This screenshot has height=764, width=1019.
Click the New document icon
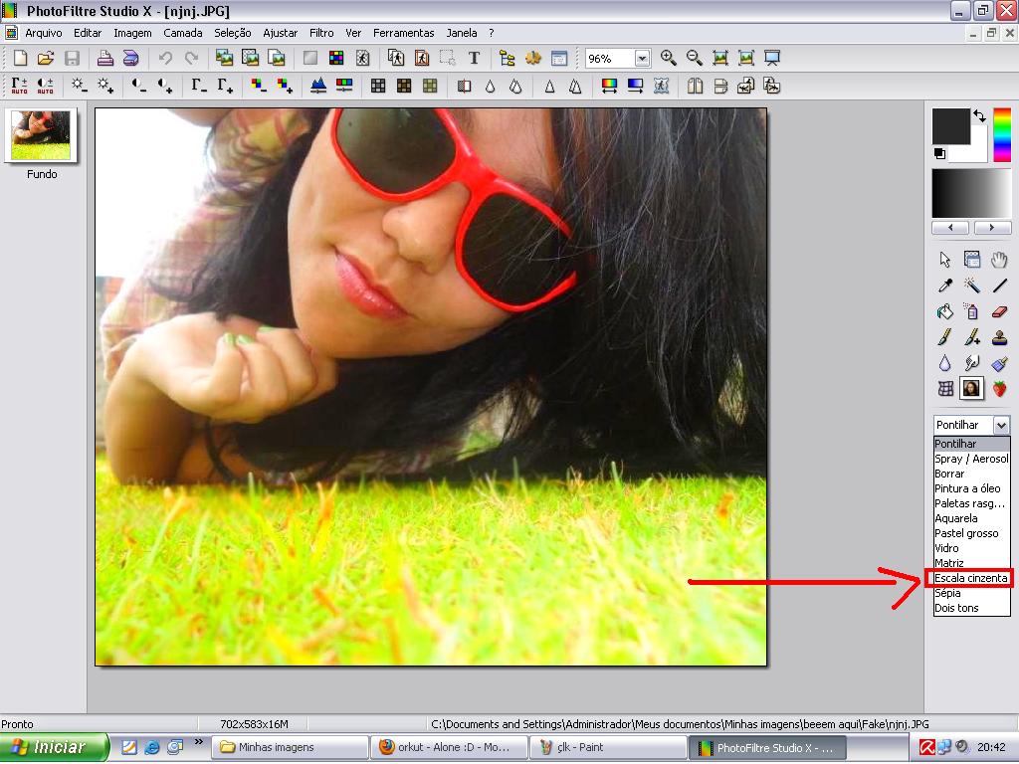(20, 58)
